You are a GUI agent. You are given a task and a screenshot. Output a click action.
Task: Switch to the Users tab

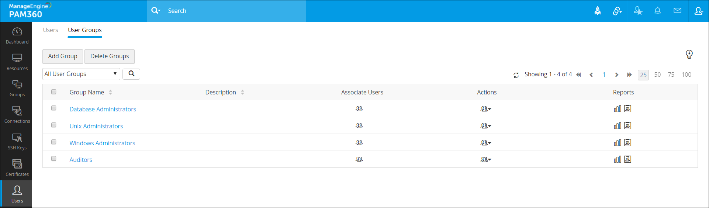[x=51, y=30]
